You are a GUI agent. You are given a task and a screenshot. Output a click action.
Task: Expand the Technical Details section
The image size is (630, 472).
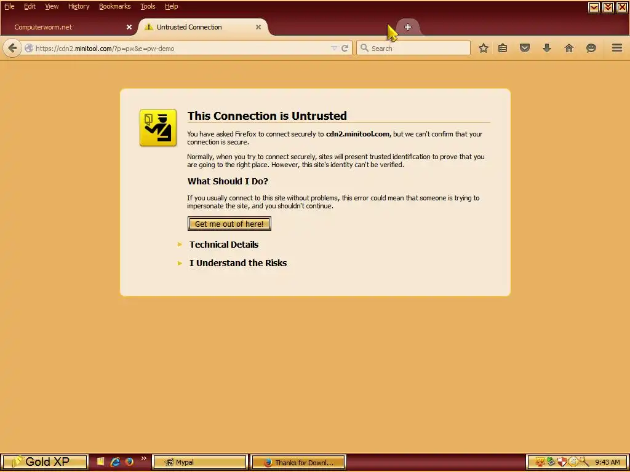(224, 245)
